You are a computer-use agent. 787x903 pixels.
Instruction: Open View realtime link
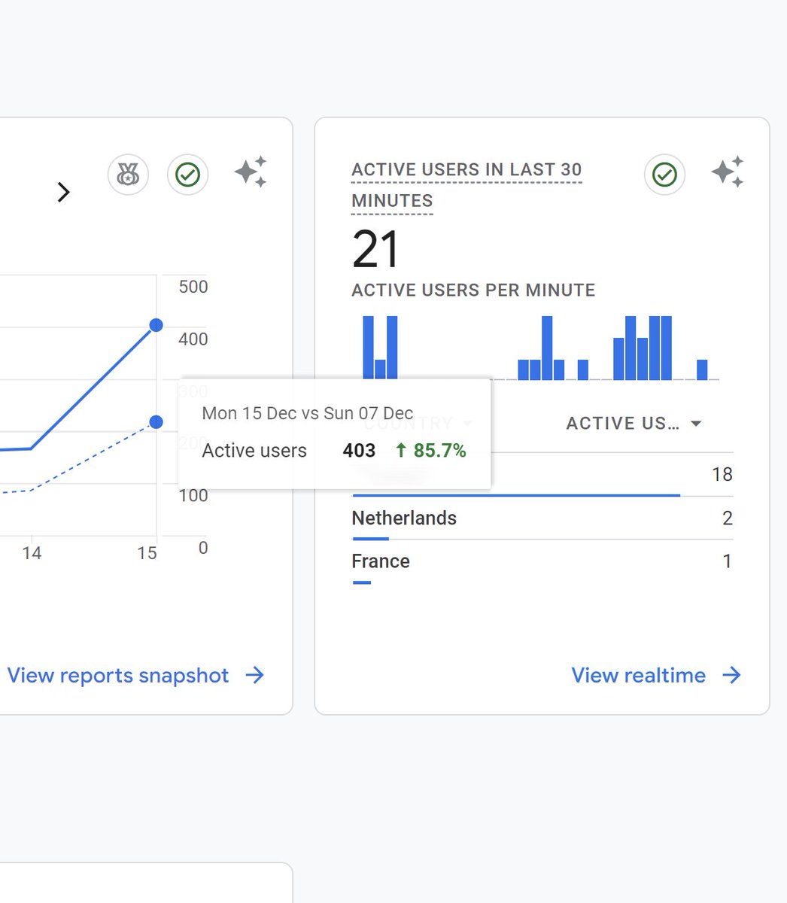point(639,675)
